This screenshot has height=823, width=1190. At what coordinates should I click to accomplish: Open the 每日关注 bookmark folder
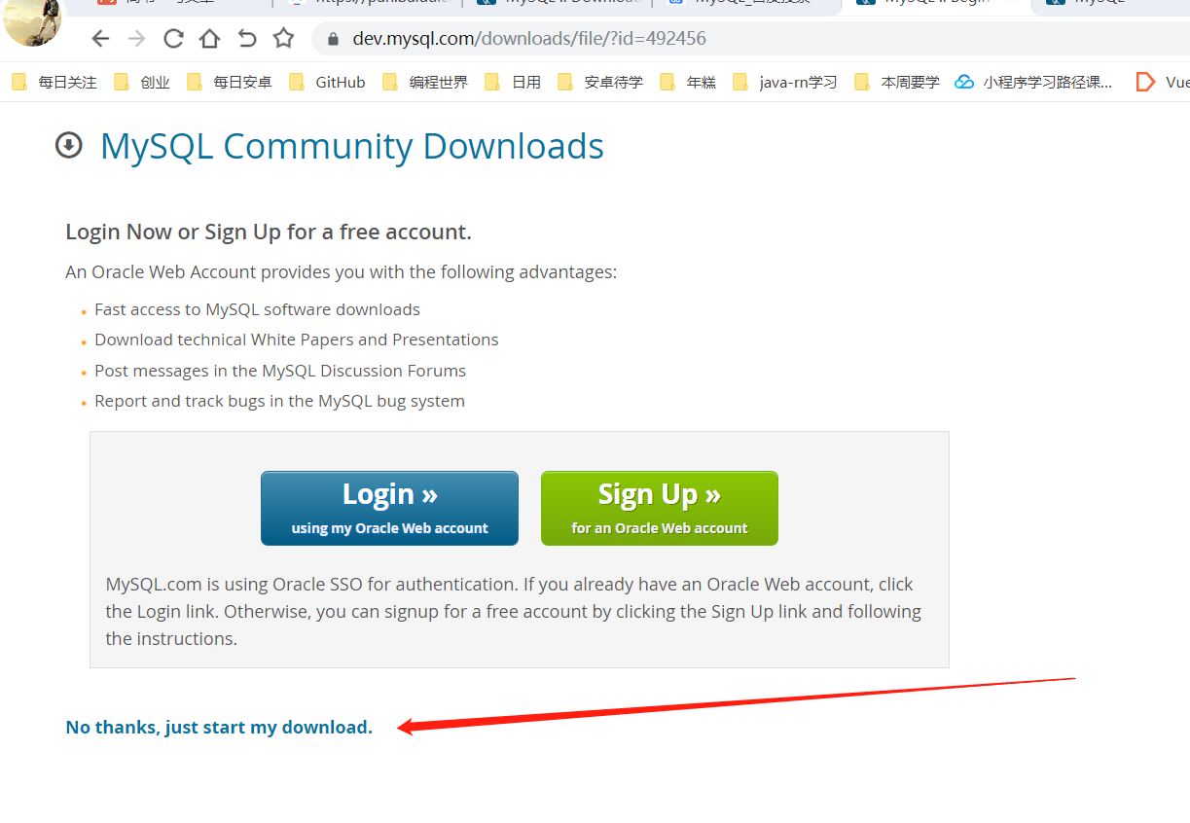tap(54, 83)
